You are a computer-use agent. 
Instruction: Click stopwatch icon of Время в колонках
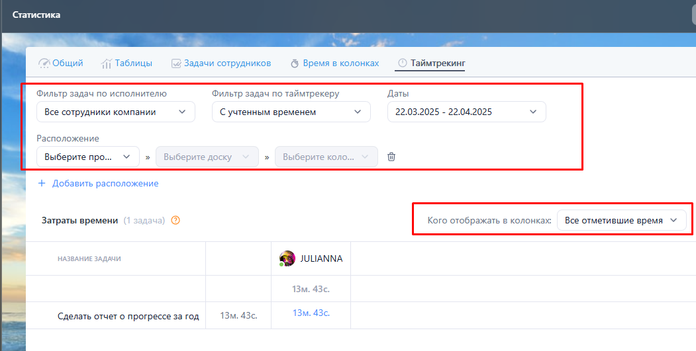pyautogui.click(x=295, y=63)
